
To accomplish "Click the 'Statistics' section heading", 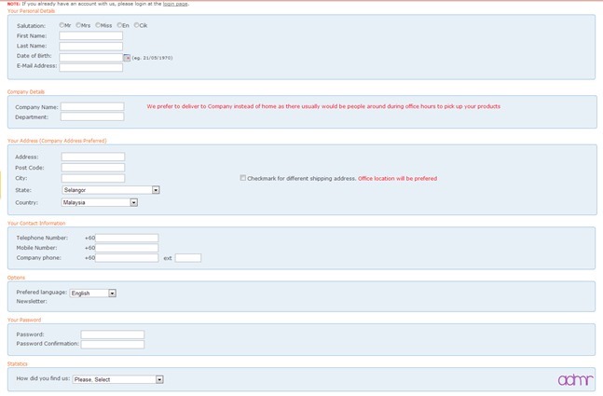I will click(x=18, y=363).
